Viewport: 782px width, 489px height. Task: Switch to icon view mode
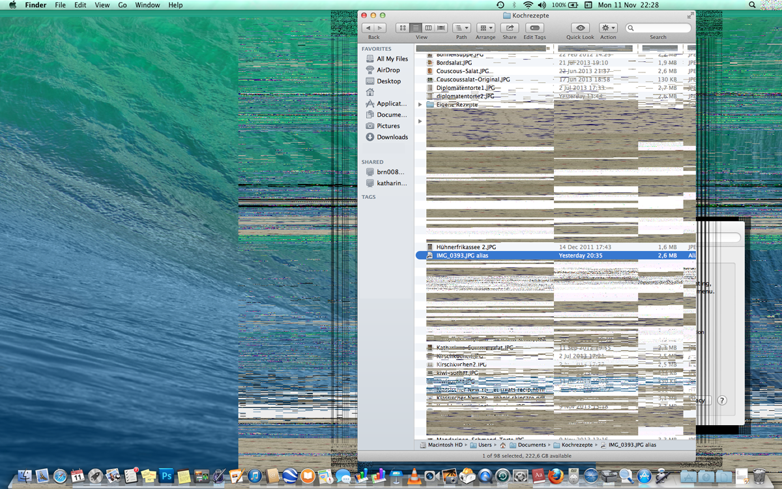pyautogui.click(x=402, y=28)
